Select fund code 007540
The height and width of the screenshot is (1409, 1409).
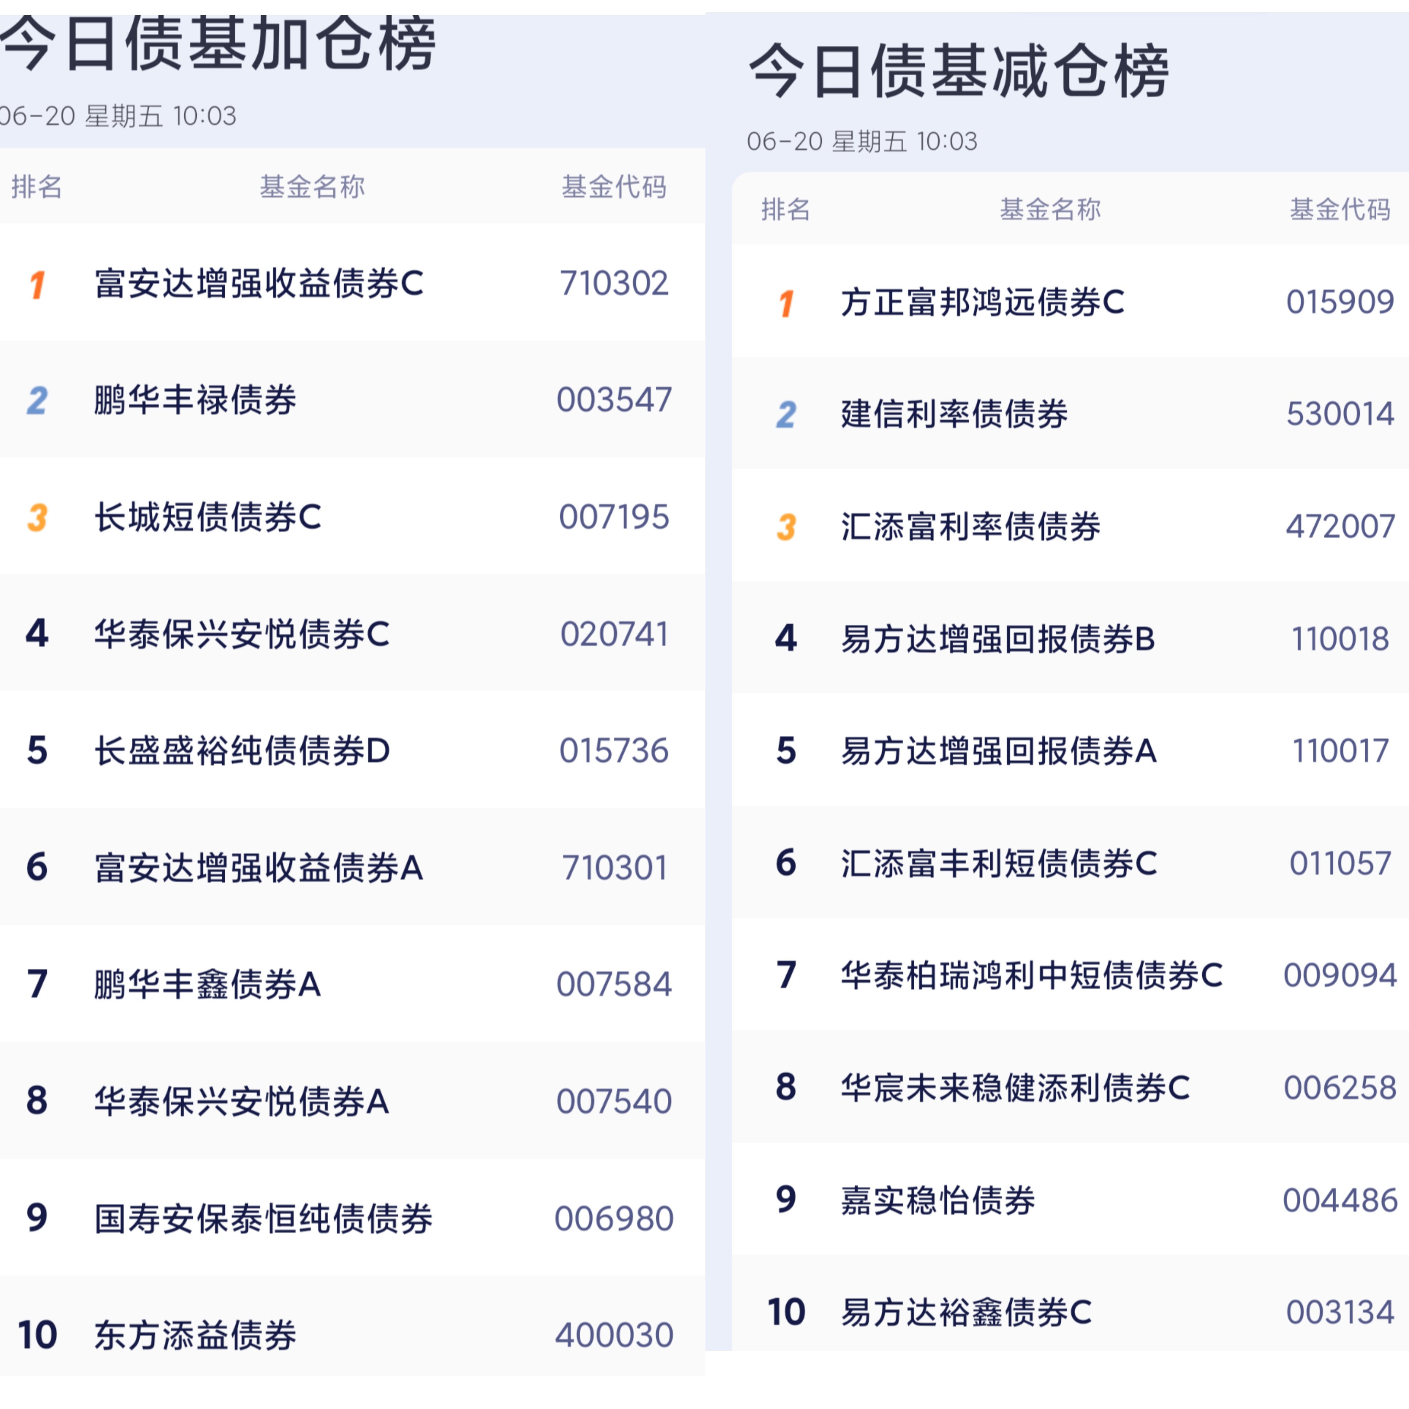coord(614,1101)
